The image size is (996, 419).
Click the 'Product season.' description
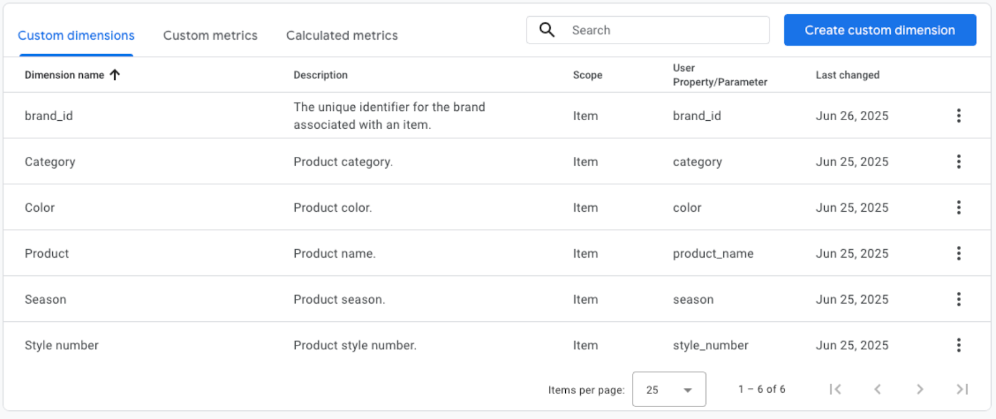tap(339, 299)
